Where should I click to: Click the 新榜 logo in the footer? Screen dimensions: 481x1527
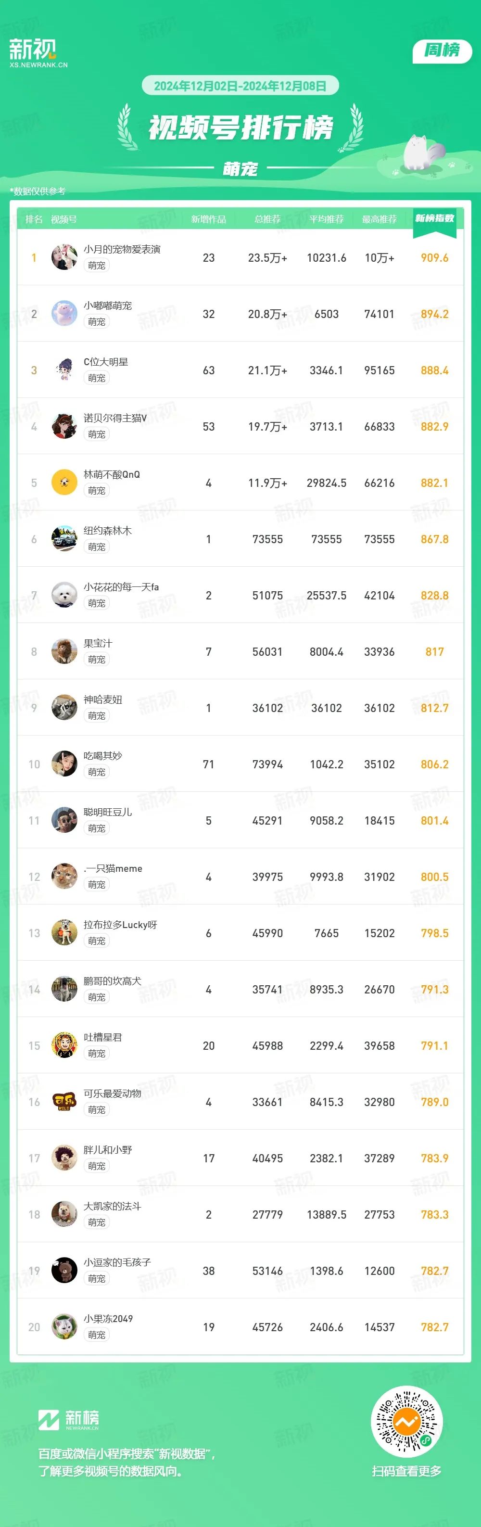point(69,1420)
